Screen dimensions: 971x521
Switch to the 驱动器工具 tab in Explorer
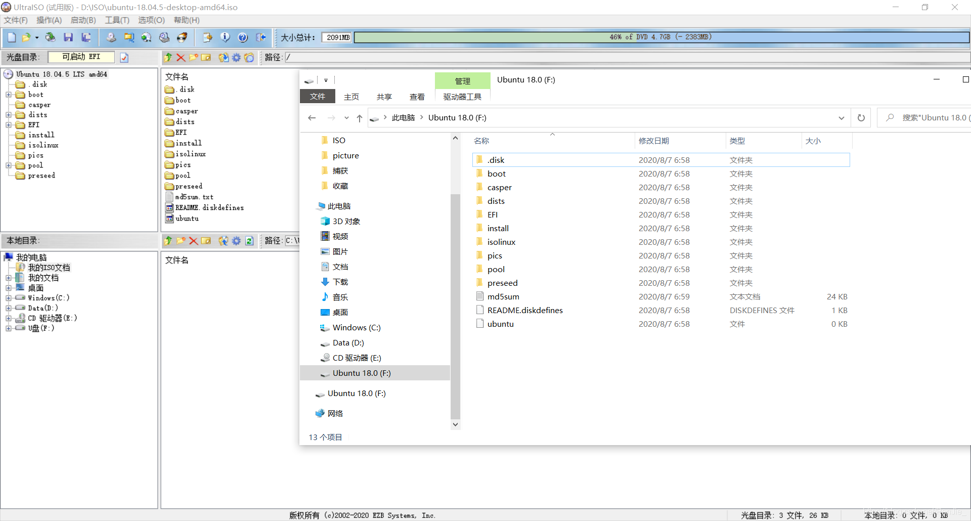(462, 97)
